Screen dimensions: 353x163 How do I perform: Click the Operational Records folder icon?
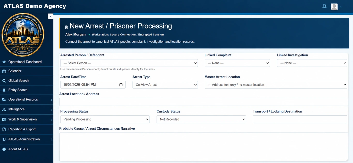[4, 100]
